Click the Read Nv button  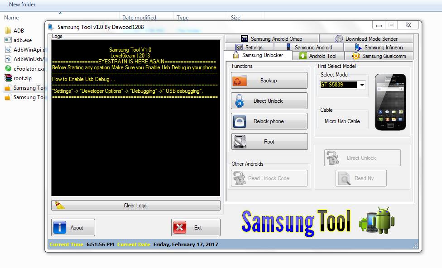361,178
